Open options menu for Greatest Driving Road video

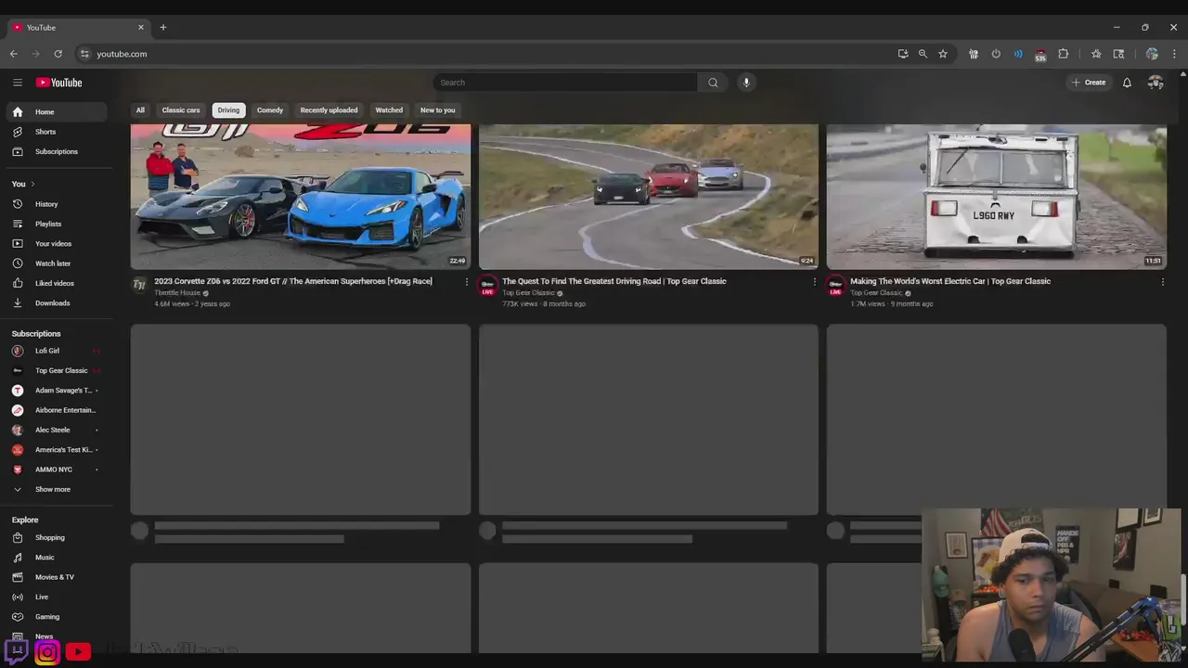(x=815, y=282)
